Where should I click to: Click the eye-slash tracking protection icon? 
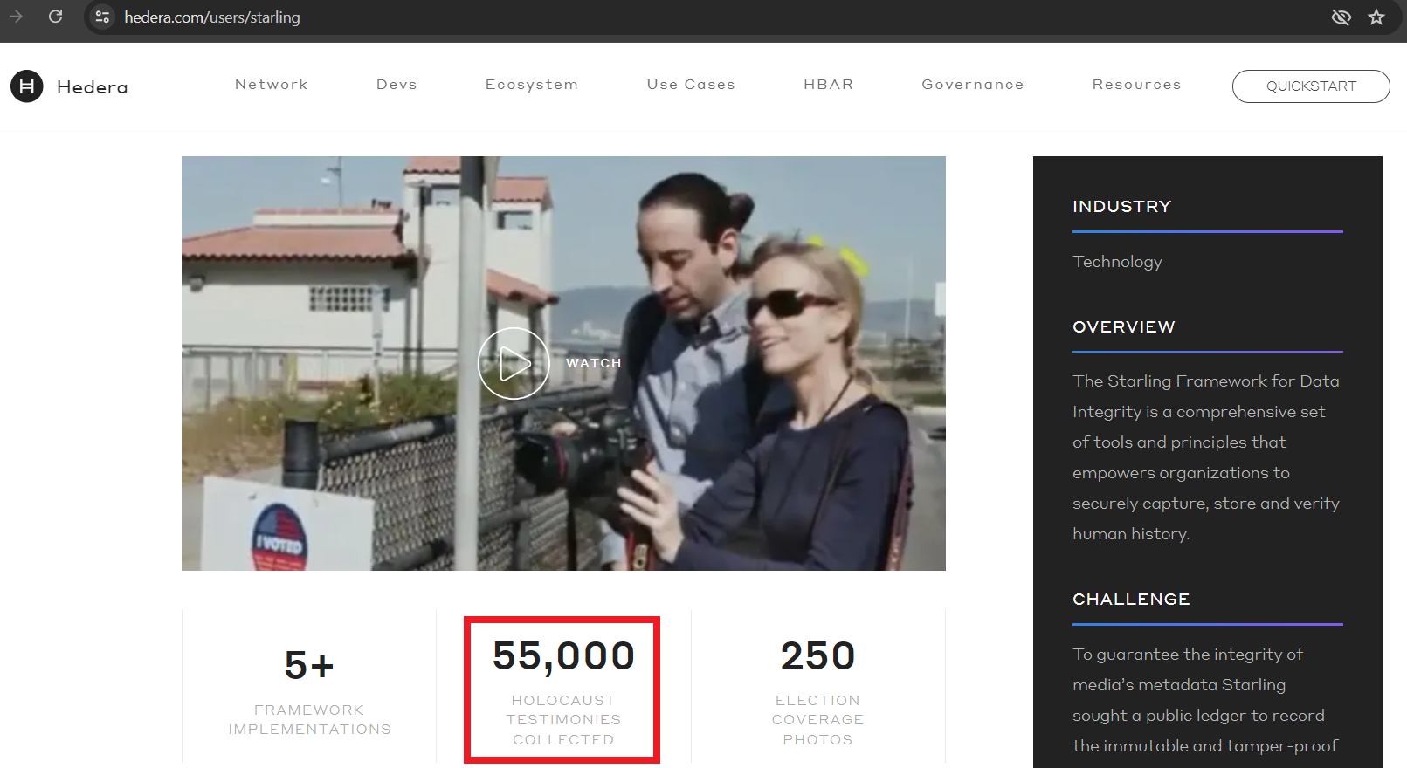coord(1341,17)
